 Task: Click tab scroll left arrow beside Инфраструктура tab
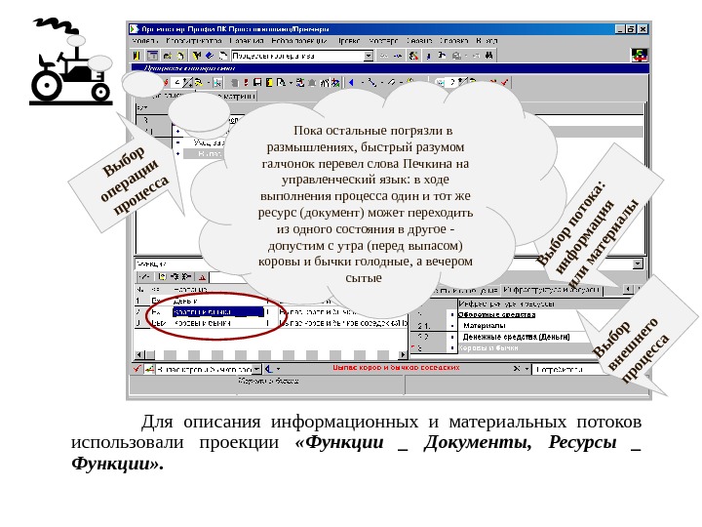(x=628, y=290)
